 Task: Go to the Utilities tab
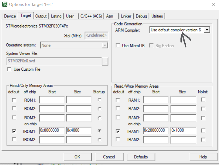157,16
